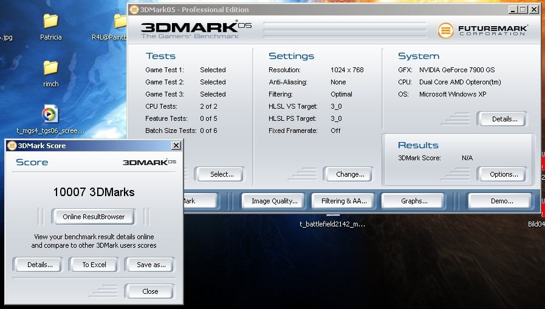Image resolution: width=545 pixels, height=309 pixels.
Task: Maximize the 3DMark05 window
Action: (523, 10)
